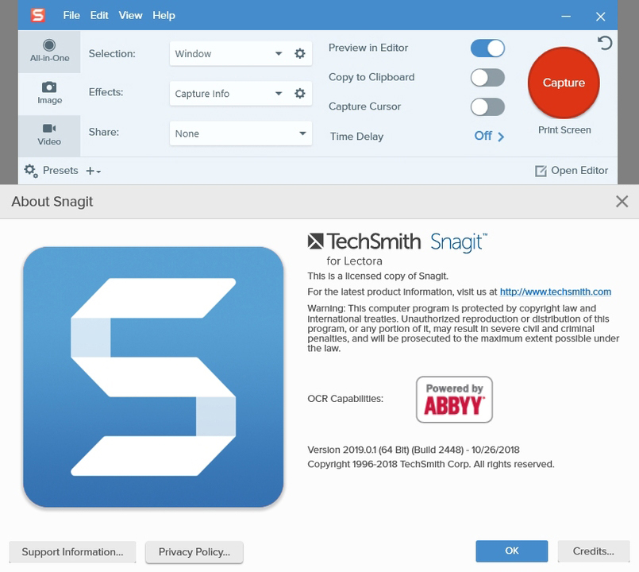Click the Powered by ABBYY badge
Screen dimensions: 639x572
[x=454, y=400]
